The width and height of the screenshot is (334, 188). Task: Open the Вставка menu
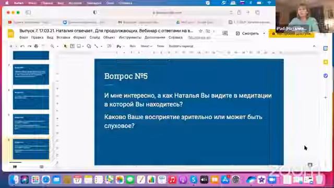click(x=63, y=37)
